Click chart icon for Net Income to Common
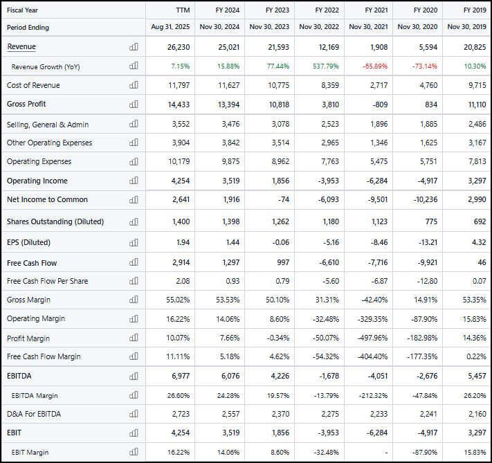This screenshot has width=492, height=463. point(134,200)
